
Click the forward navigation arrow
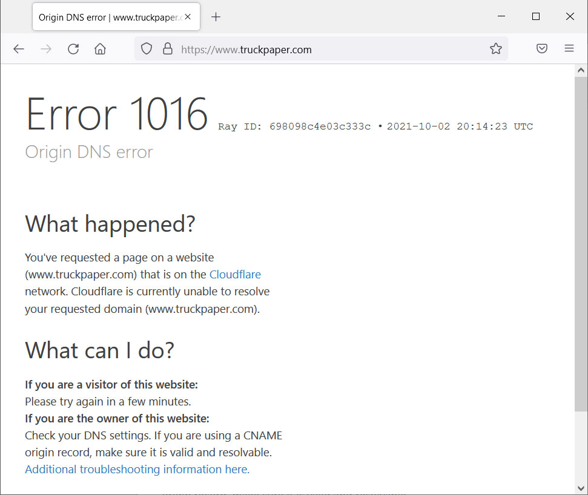pos(46,49)
